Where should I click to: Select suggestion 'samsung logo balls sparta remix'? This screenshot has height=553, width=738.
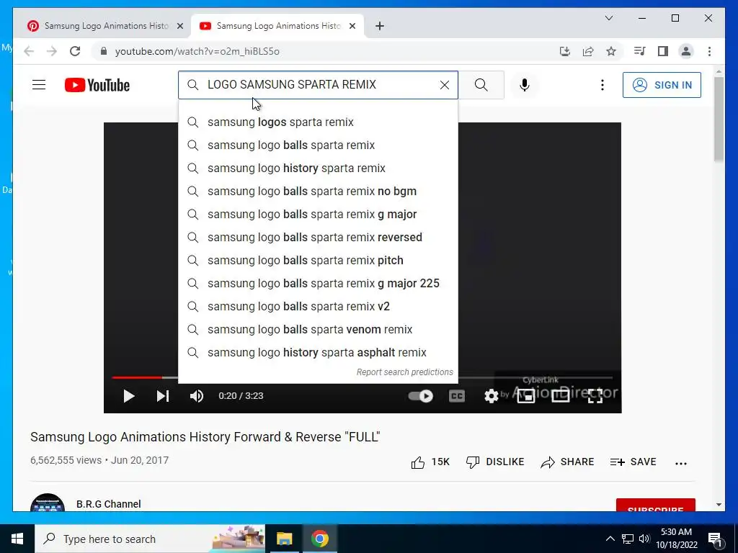click(x=318, y=145)
